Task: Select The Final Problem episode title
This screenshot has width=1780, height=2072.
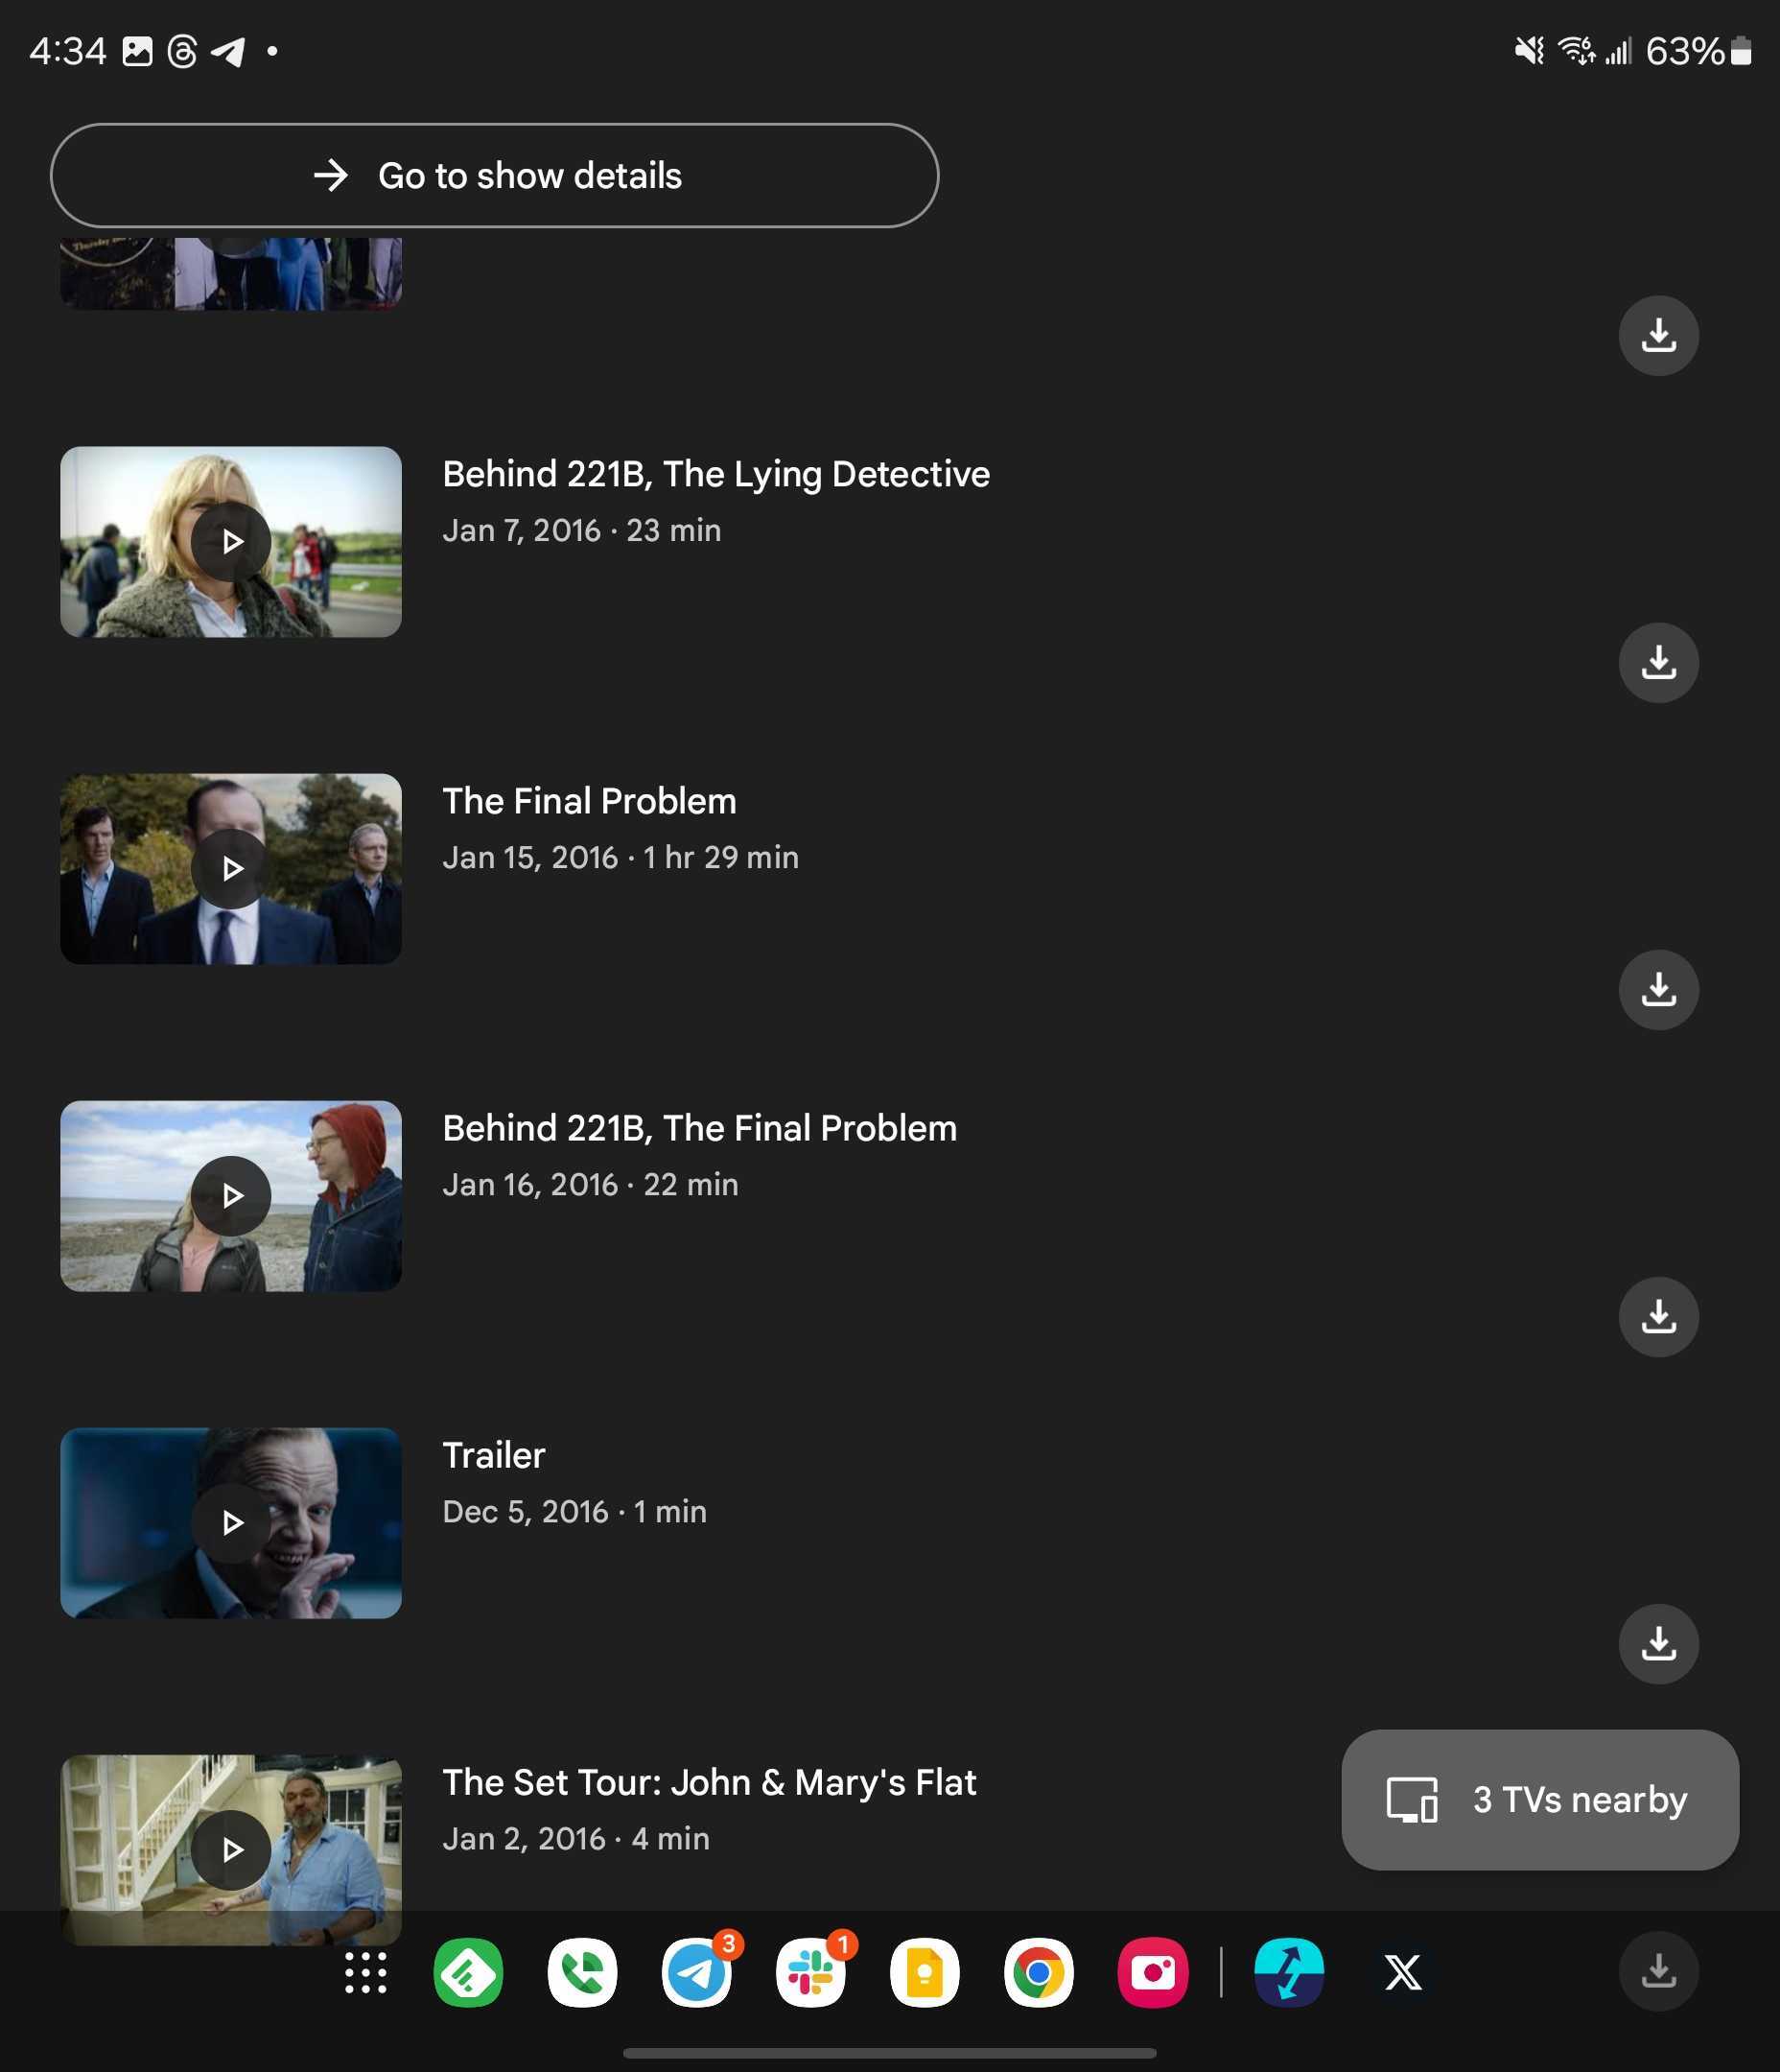Action: coord(589,801)
